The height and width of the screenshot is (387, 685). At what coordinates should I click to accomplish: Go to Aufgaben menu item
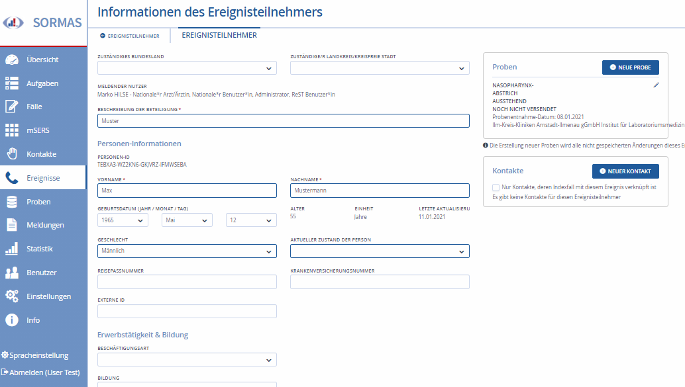tap(43, 83)
